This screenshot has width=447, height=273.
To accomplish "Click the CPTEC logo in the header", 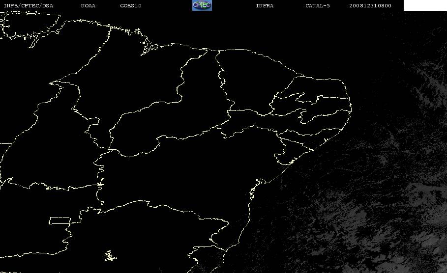I will point(202,5).
